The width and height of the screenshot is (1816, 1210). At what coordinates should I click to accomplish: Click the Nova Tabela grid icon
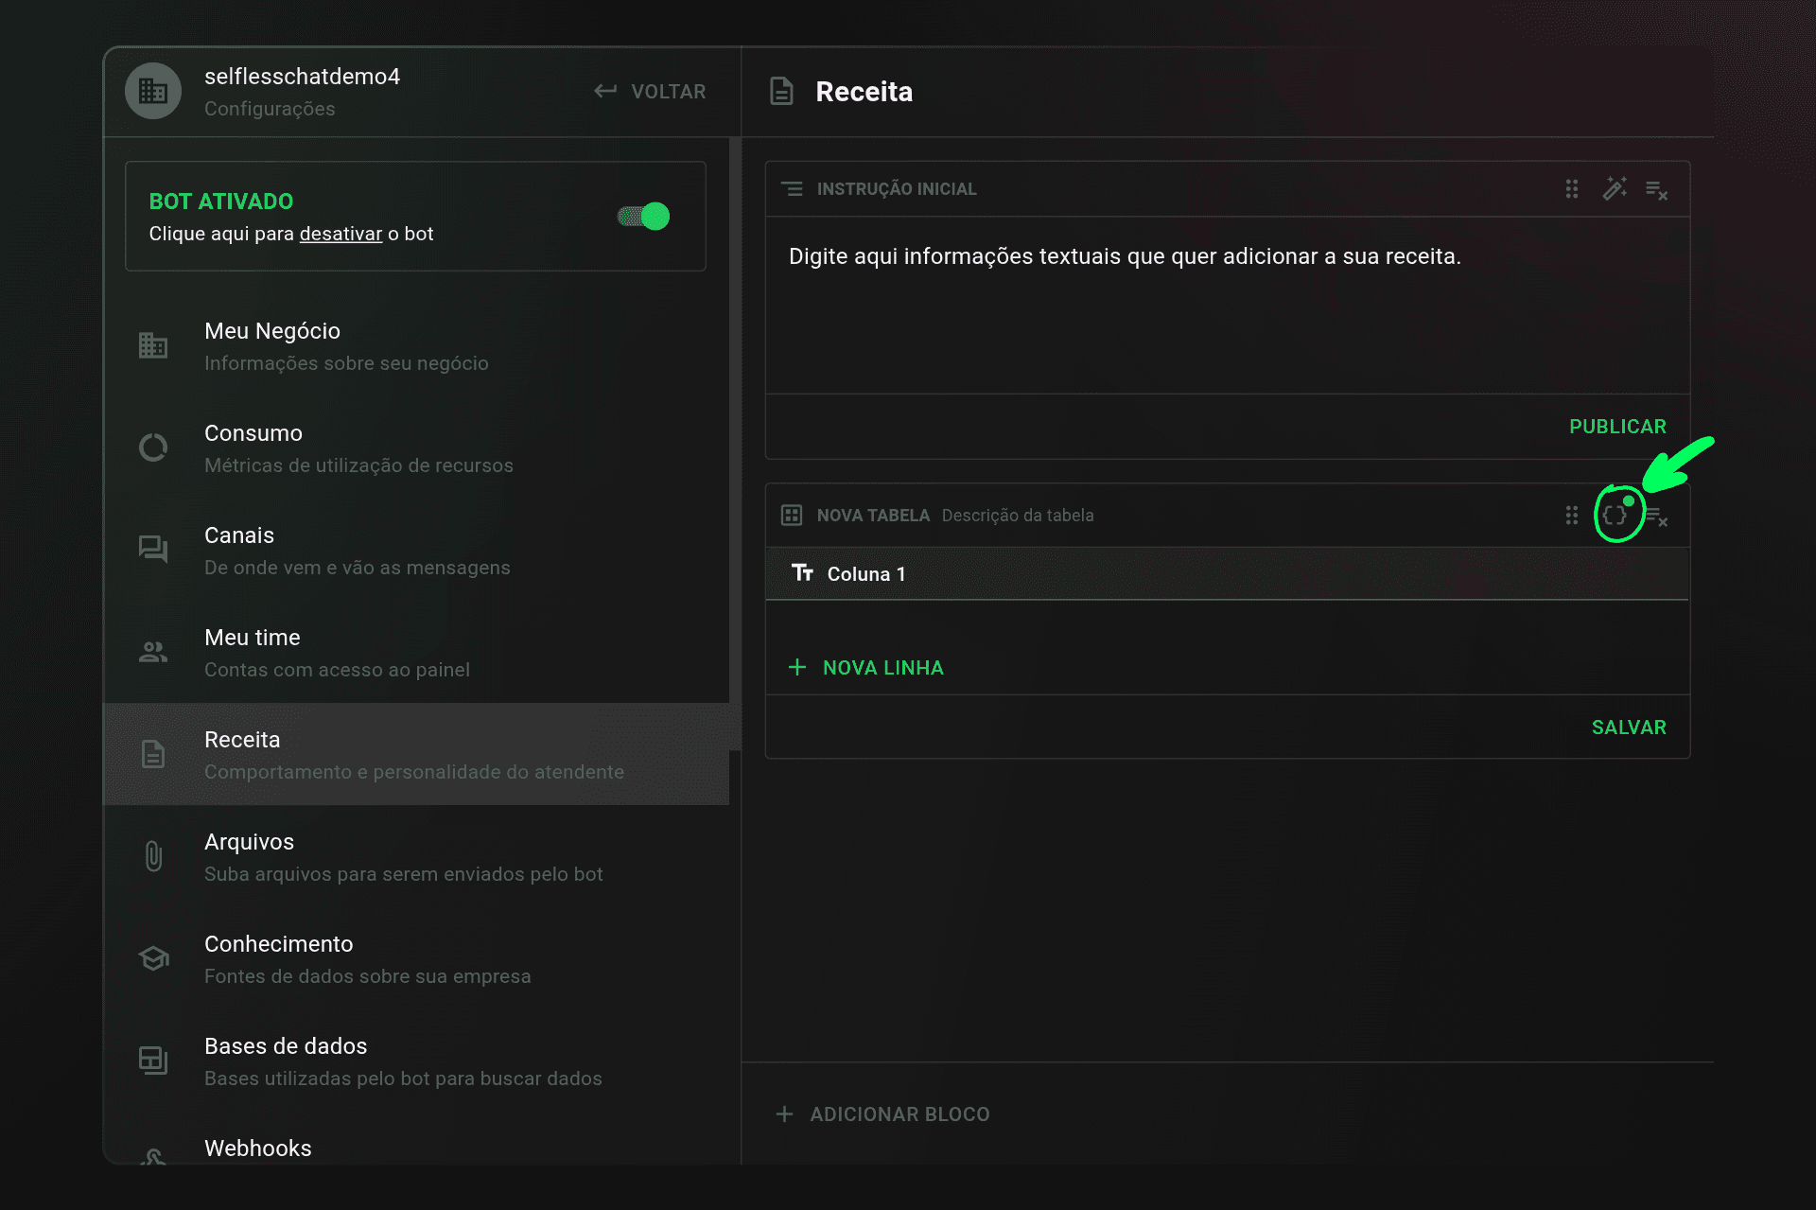[792, 516]
